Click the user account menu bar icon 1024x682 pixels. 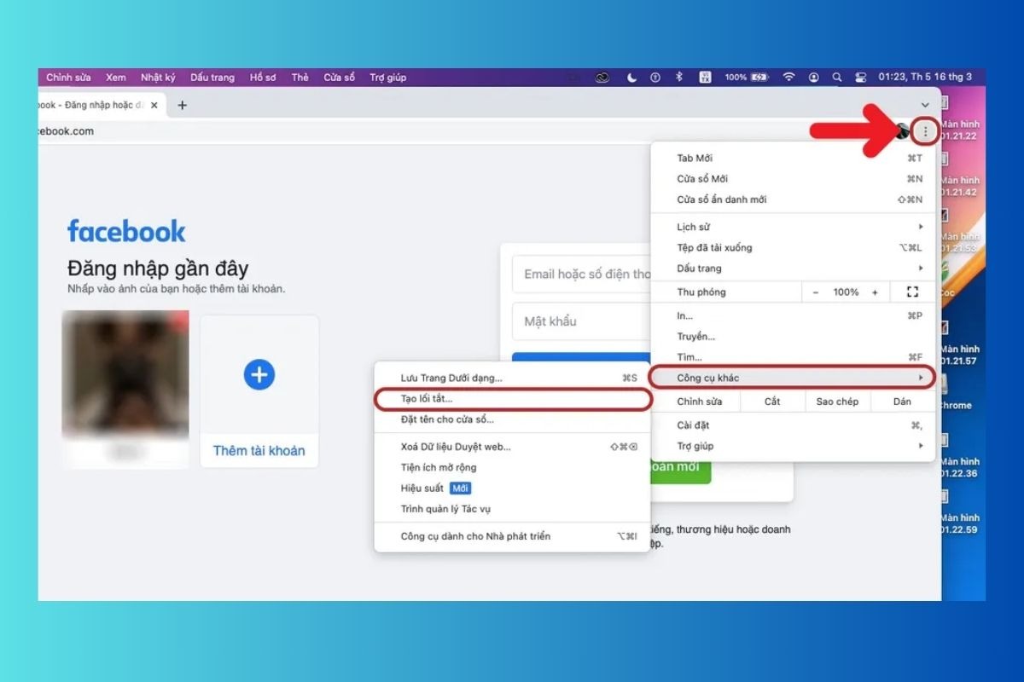(x=814, y=77)
